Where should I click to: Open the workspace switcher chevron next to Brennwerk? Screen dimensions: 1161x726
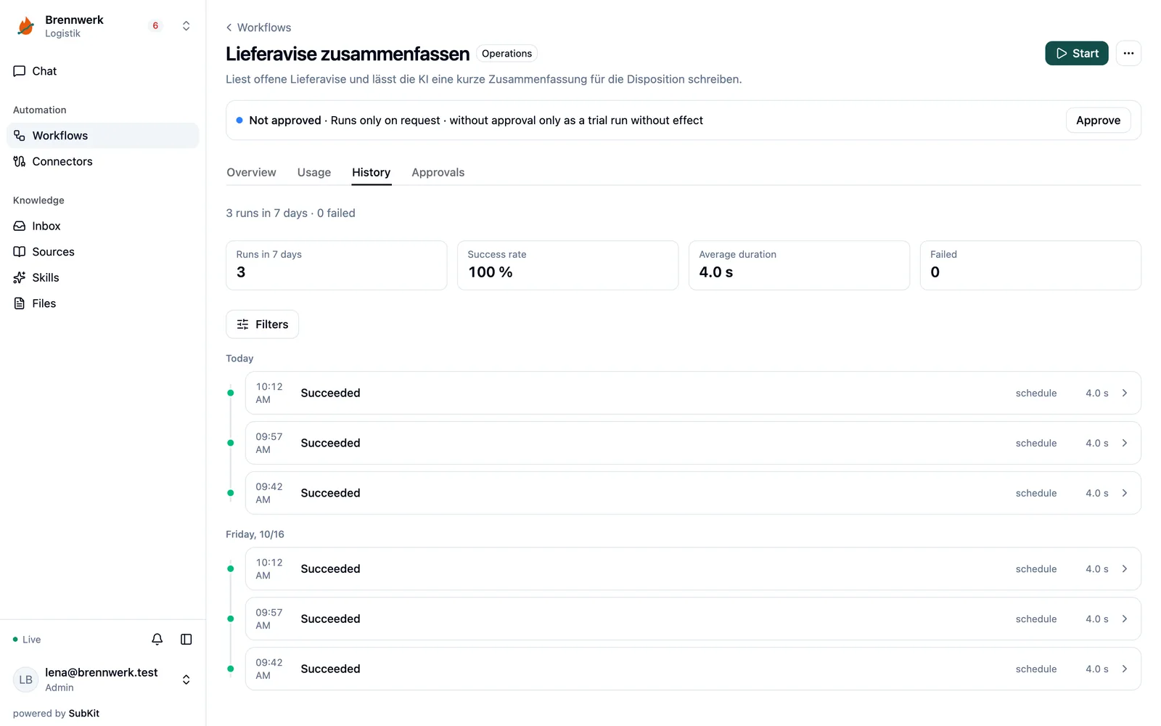186,26
